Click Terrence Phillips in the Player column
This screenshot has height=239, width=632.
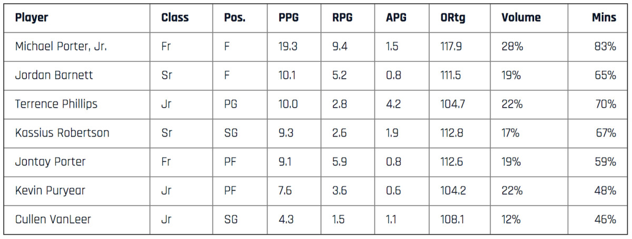pos(56,104)
